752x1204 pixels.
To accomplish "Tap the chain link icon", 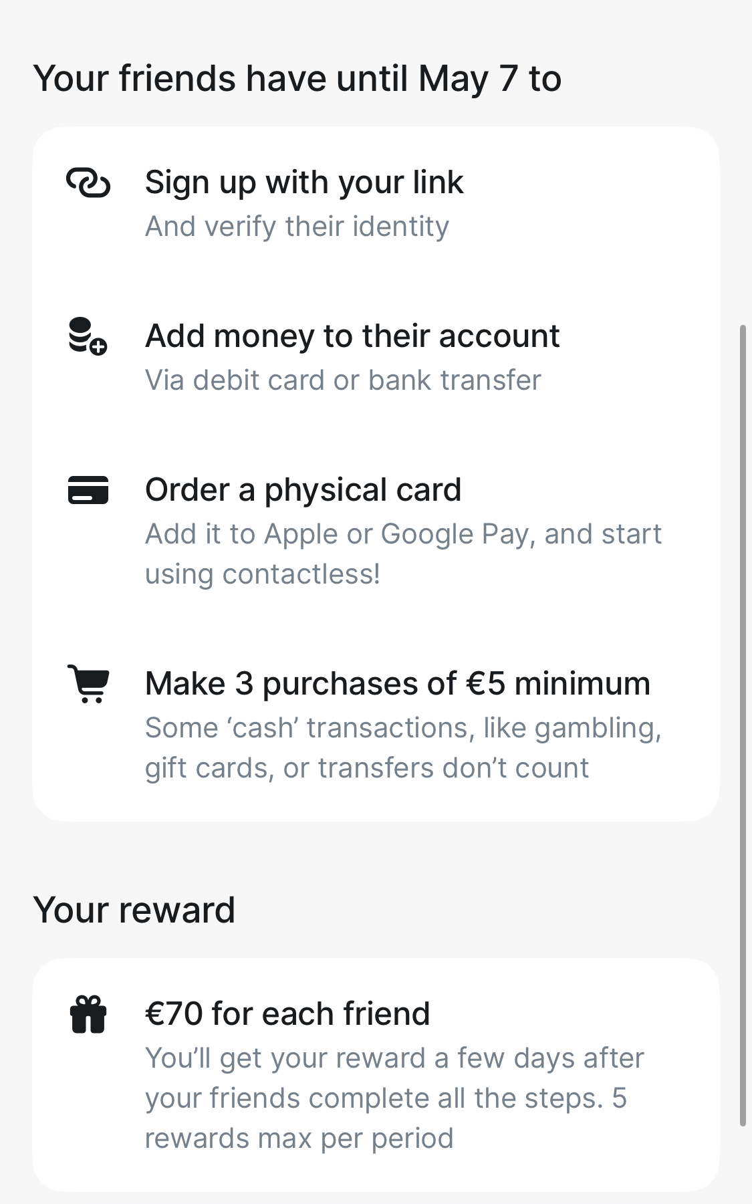I will click(x=88, y=183).
